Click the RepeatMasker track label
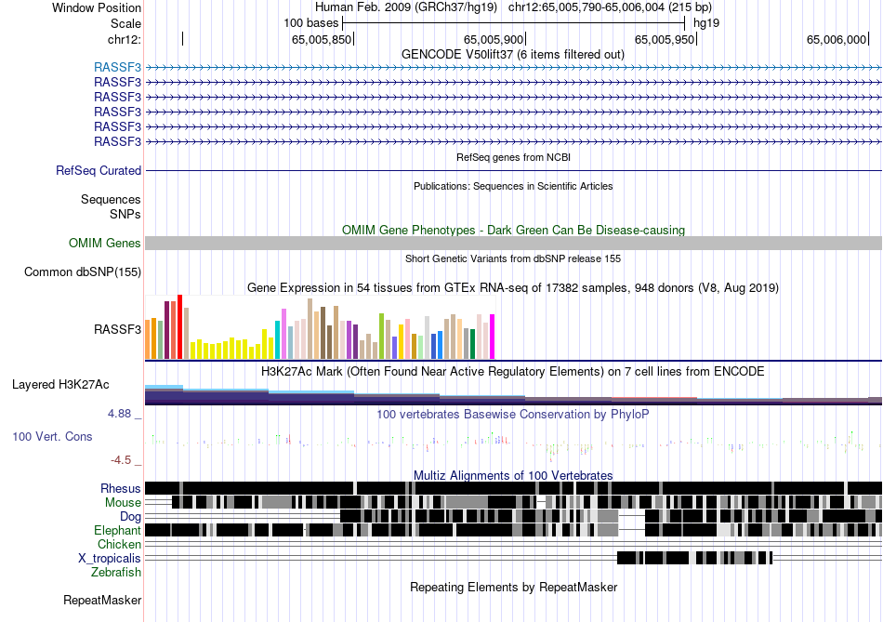The height and width of the screenshot is (622, 883). tap(102, 601)
